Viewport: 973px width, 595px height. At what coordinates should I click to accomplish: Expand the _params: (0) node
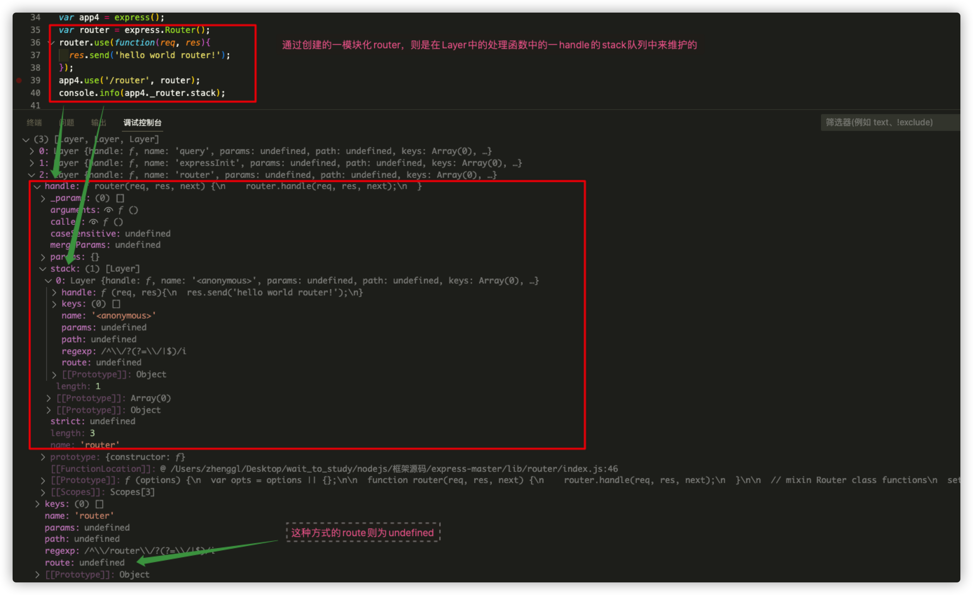tap(43, 198)
